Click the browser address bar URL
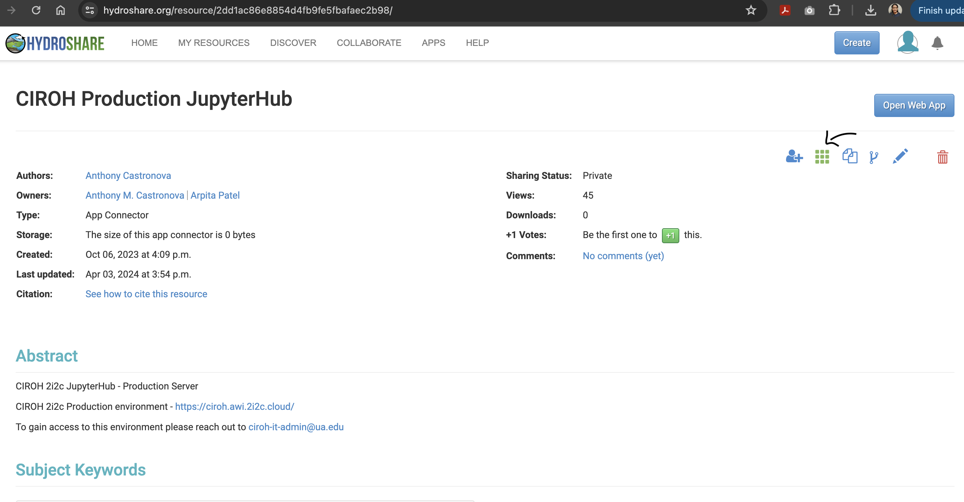The width and height of the screenshot is (964, 502). coord(248,11)
